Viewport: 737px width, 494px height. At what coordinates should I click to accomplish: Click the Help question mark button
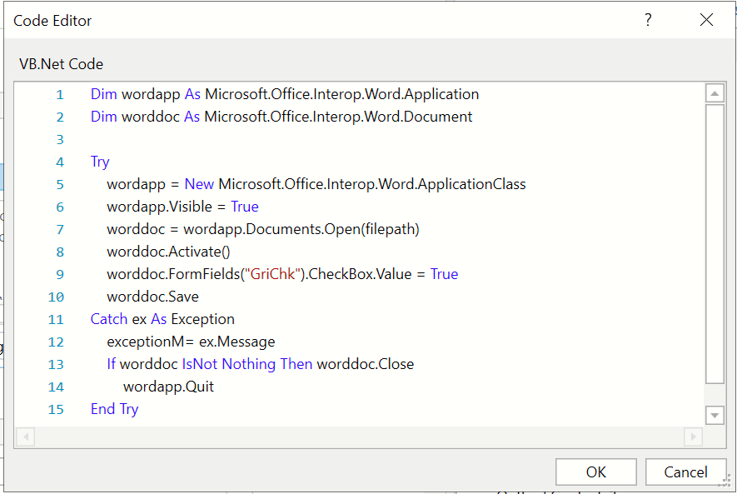tap(648, 21)
